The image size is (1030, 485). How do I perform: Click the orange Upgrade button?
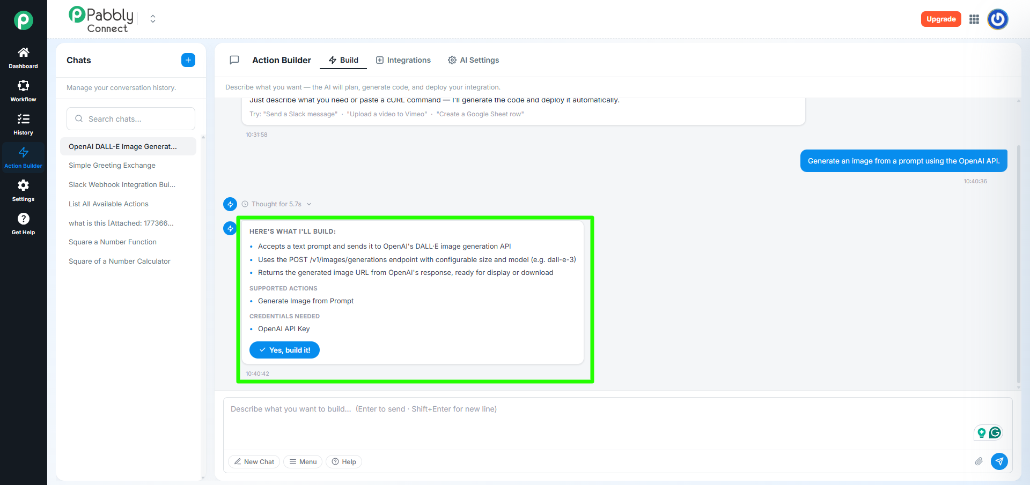point(941,19)
